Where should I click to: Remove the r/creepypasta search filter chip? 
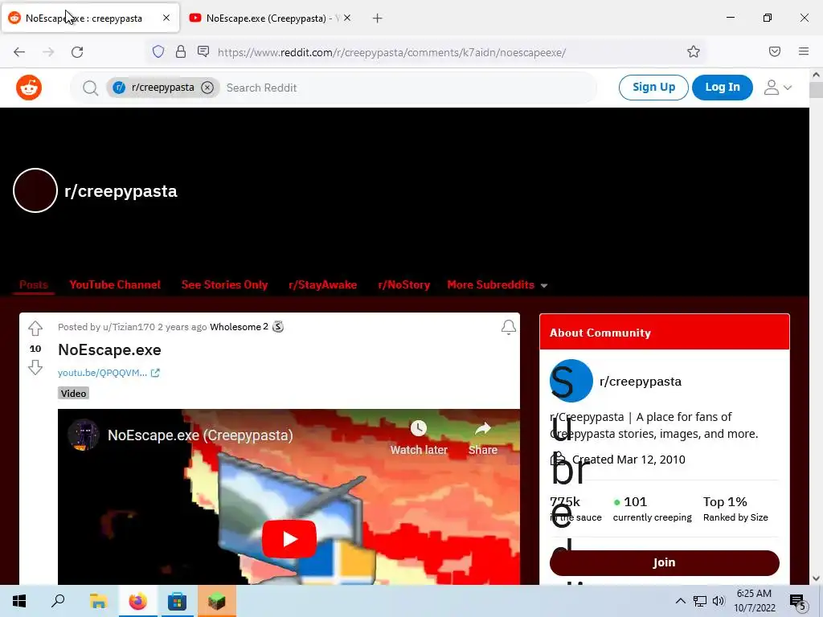click(207, 88)
